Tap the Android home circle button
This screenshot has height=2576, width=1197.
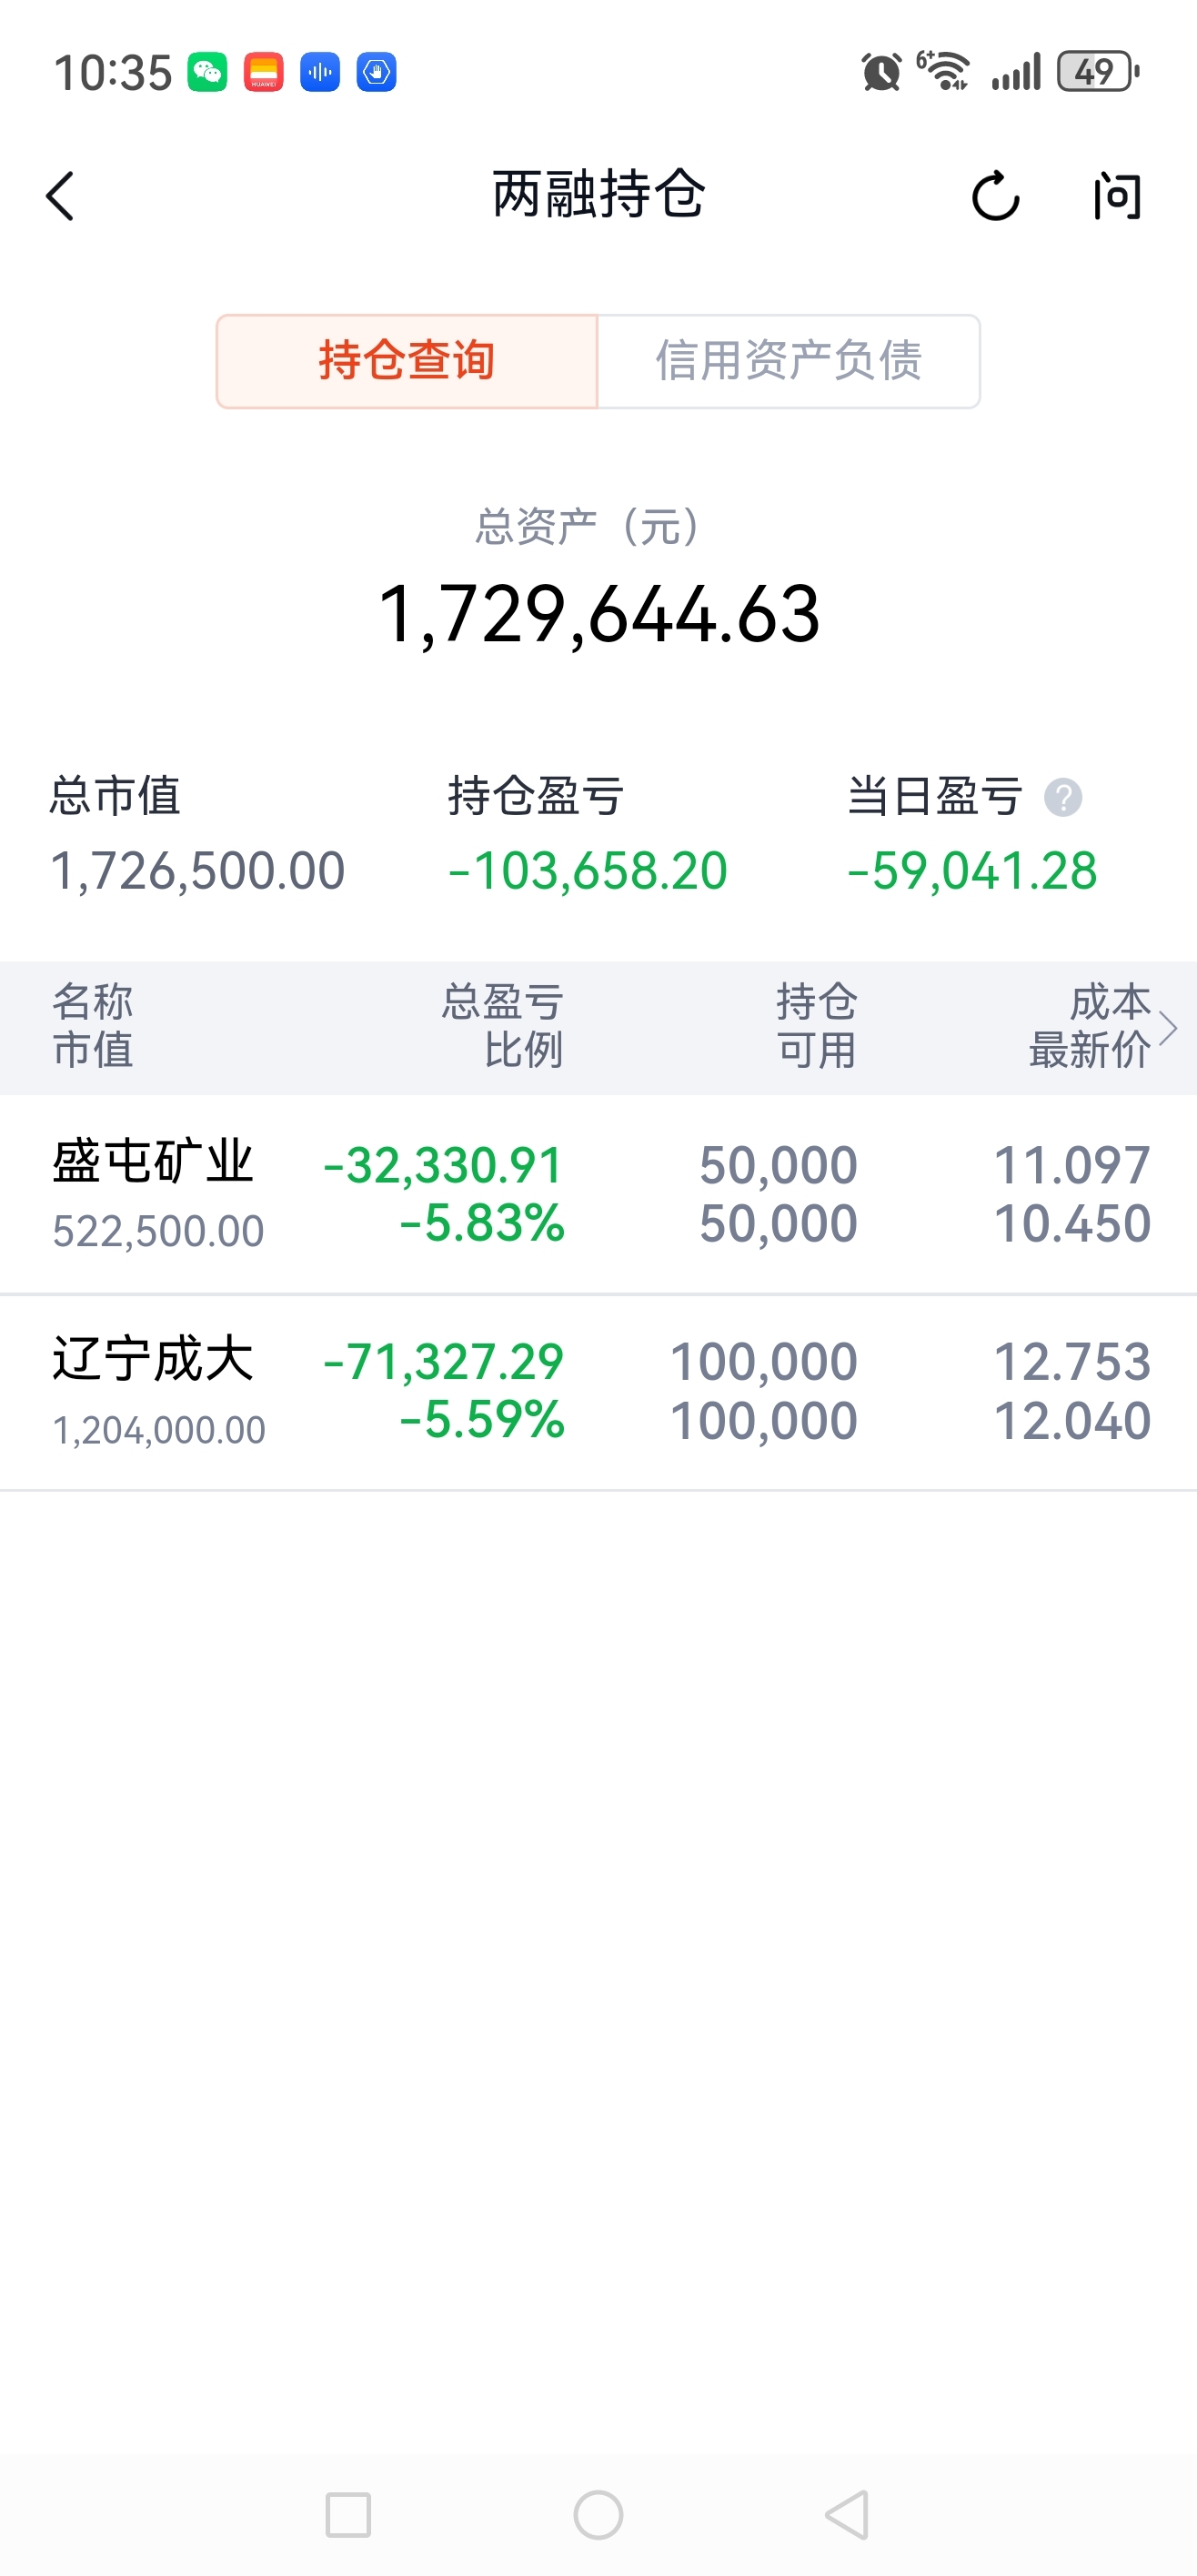tap(598, 2514)
